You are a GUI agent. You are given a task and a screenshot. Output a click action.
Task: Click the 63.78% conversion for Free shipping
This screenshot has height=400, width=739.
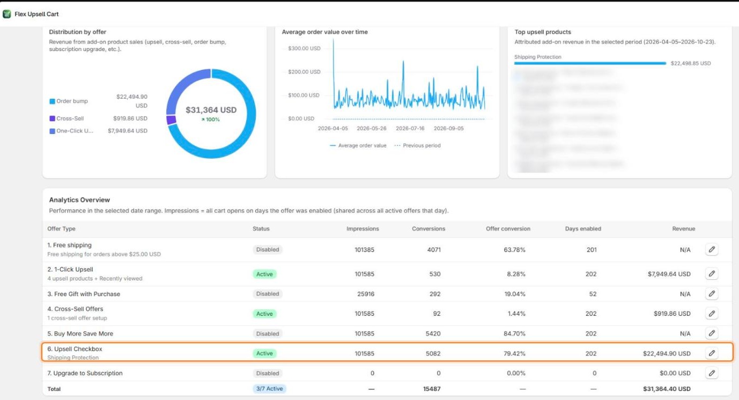pos(514,250)
